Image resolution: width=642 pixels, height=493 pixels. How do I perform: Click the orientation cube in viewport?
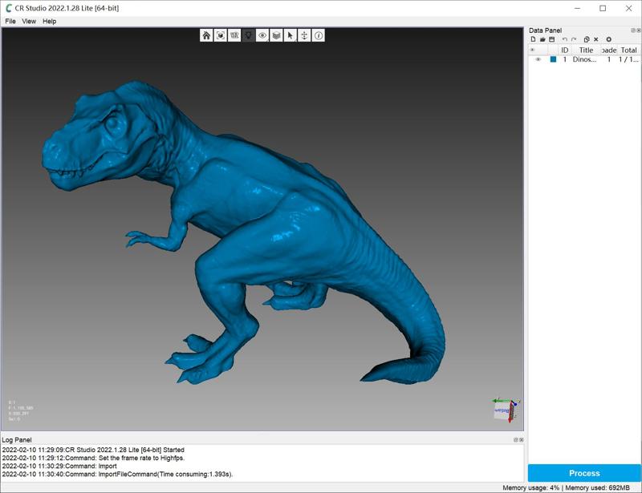coord(503,410)
